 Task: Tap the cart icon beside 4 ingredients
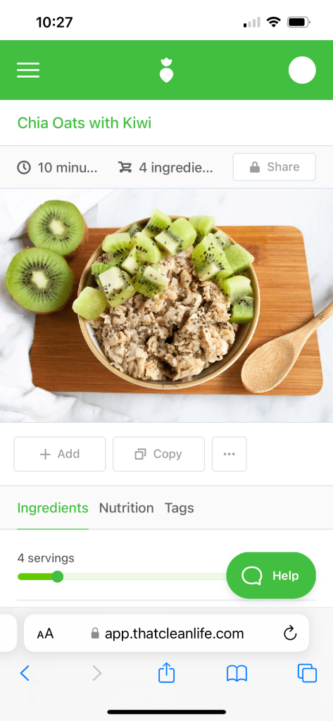125,167
